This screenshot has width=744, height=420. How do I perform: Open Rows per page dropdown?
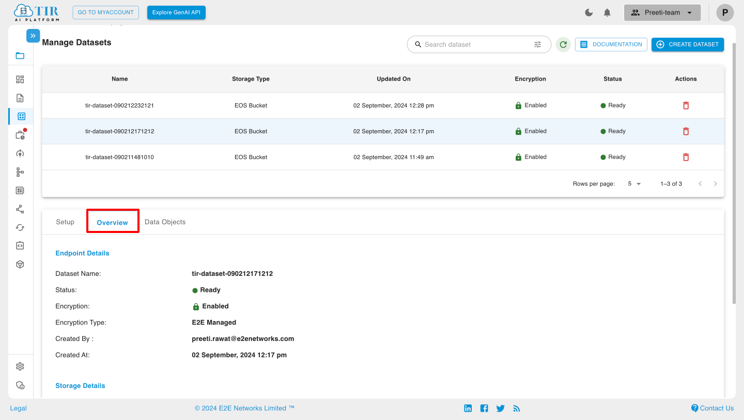[x=634, y=184]
